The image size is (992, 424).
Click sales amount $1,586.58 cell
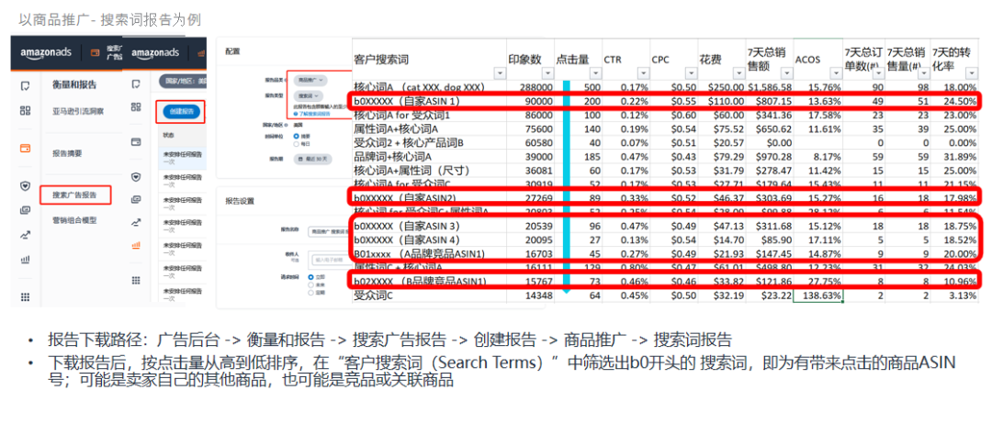(x=770, y=87)
